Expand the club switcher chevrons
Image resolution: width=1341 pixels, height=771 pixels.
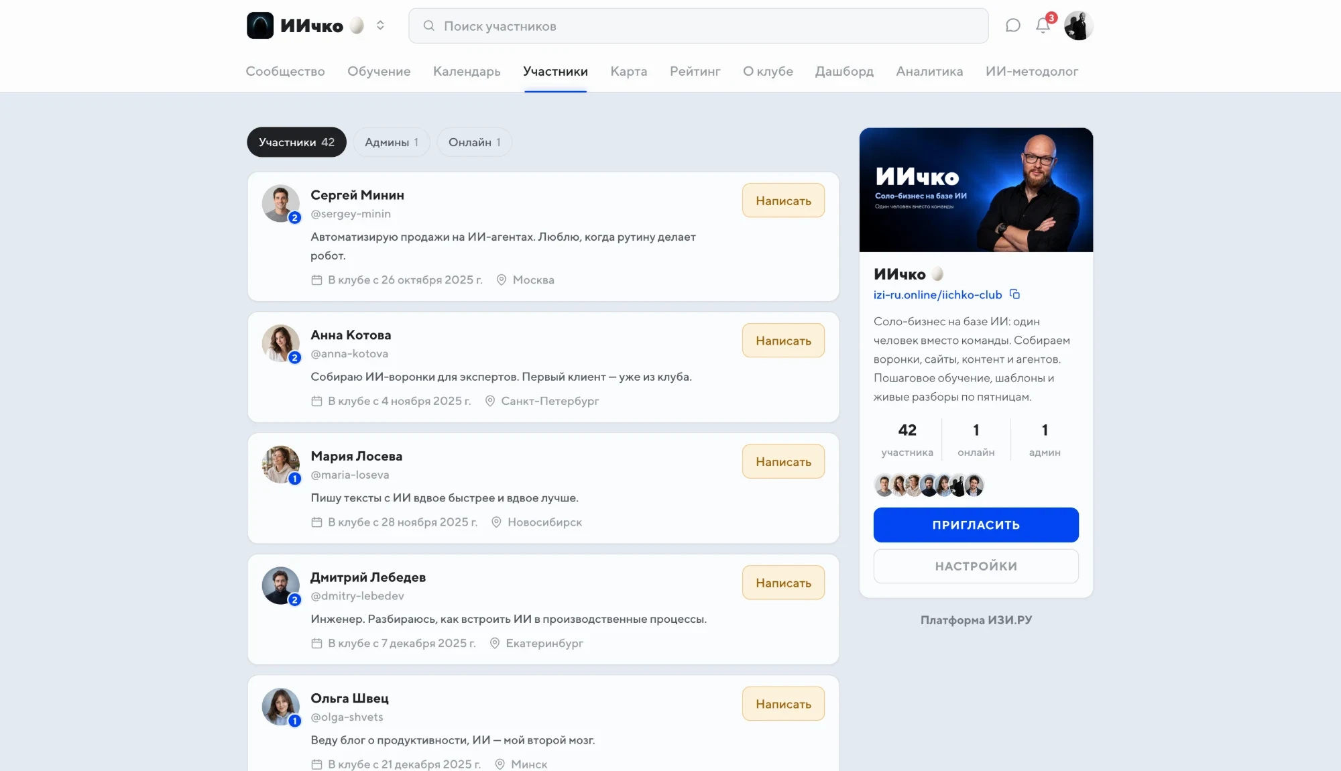pyautogui.click(x=380, y=25)
